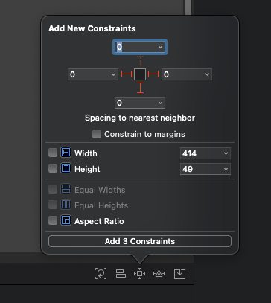The width and height of the screenshot is (271, 303).
Task: Enable the Aspect Ratio checkbox
Action: [x=53, y=220]
